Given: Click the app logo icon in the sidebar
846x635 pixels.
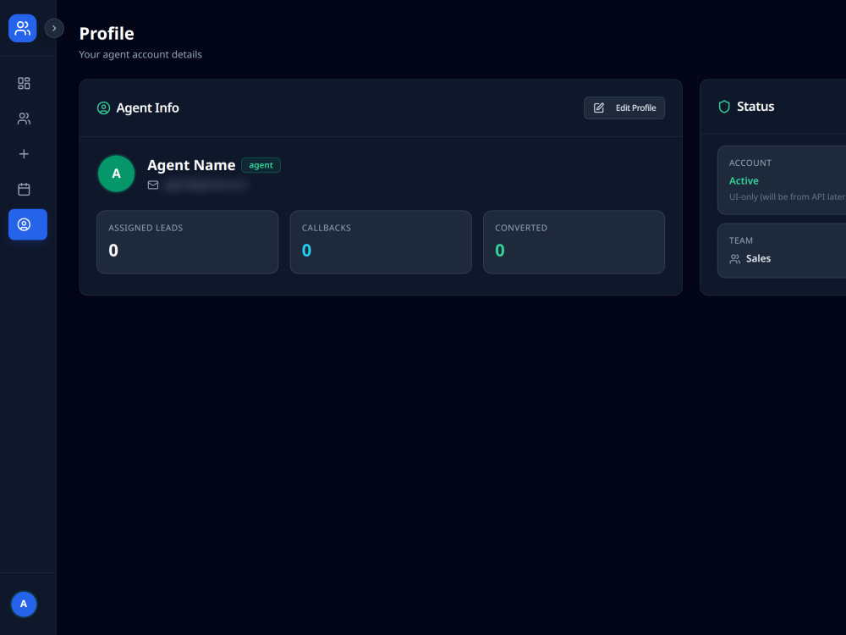Looking at the screenshot, I should click(23, 28).
